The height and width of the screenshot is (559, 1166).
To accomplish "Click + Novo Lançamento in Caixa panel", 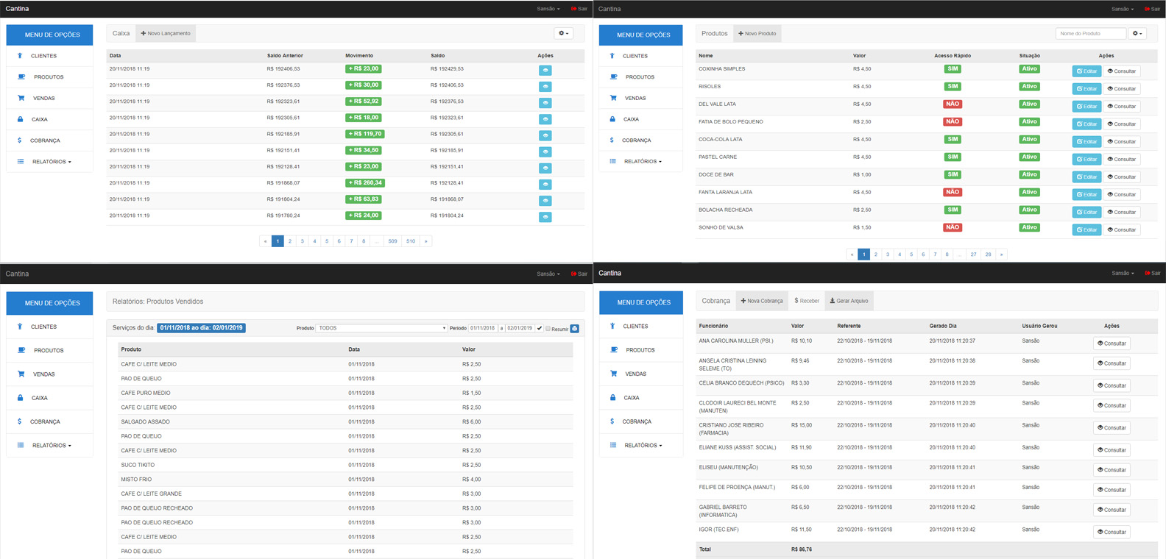I will pyautogui.click(x=166, y=33).
